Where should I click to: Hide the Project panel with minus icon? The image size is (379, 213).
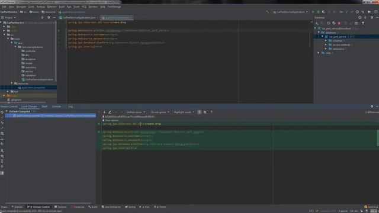pyautogui.click(x=54, y=18)
